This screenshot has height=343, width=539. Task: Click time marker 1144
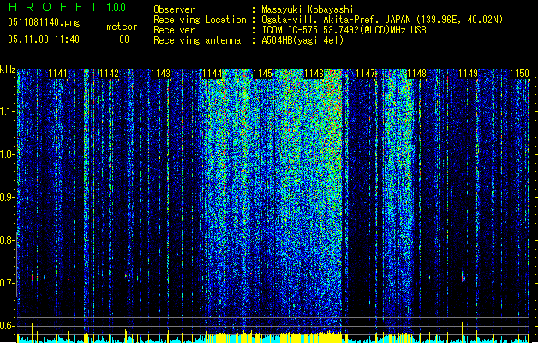click(x=212, y=74)
